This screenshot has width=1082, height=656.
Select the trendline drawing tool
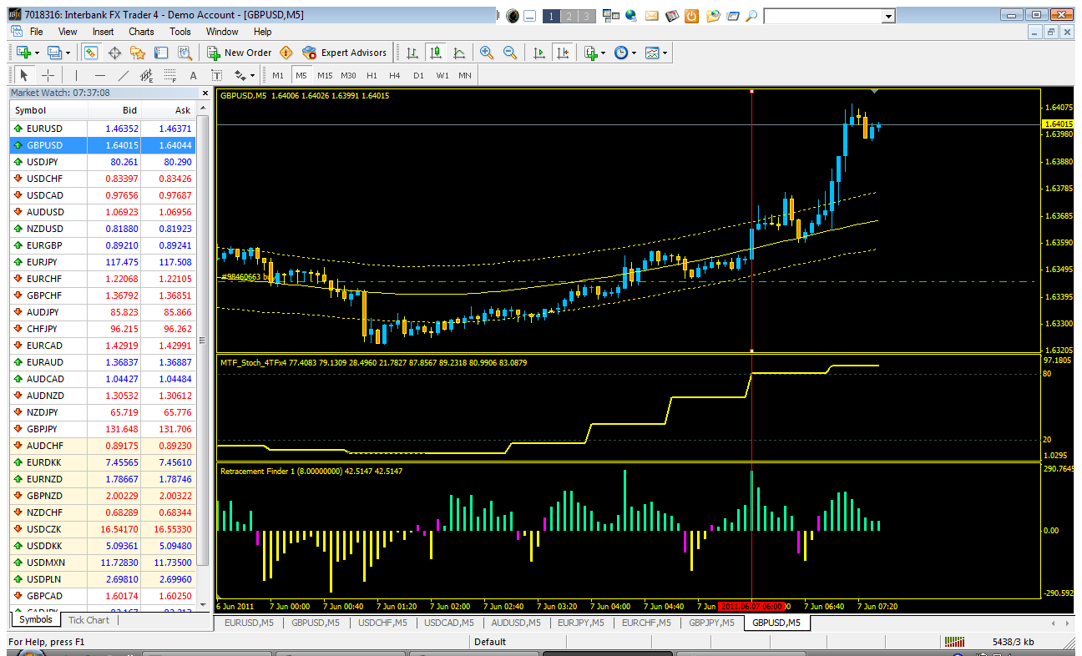(x=124, y=75)
